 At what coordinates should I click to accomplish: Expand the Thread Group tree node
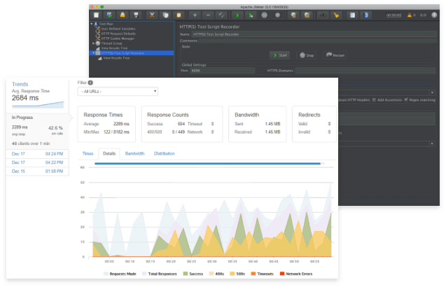click(94, 43)
